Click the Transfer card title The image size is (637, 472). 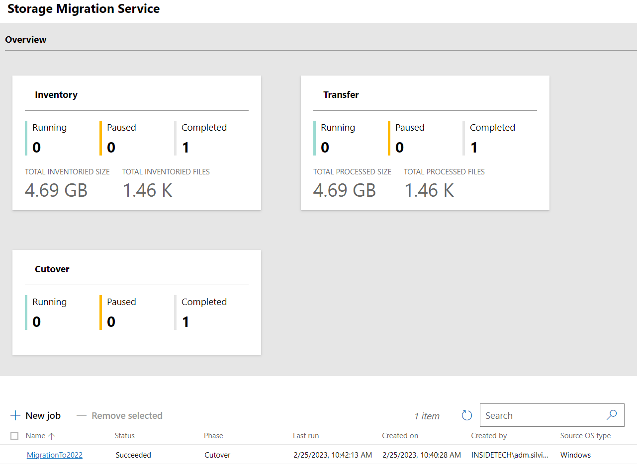(341, 94)
